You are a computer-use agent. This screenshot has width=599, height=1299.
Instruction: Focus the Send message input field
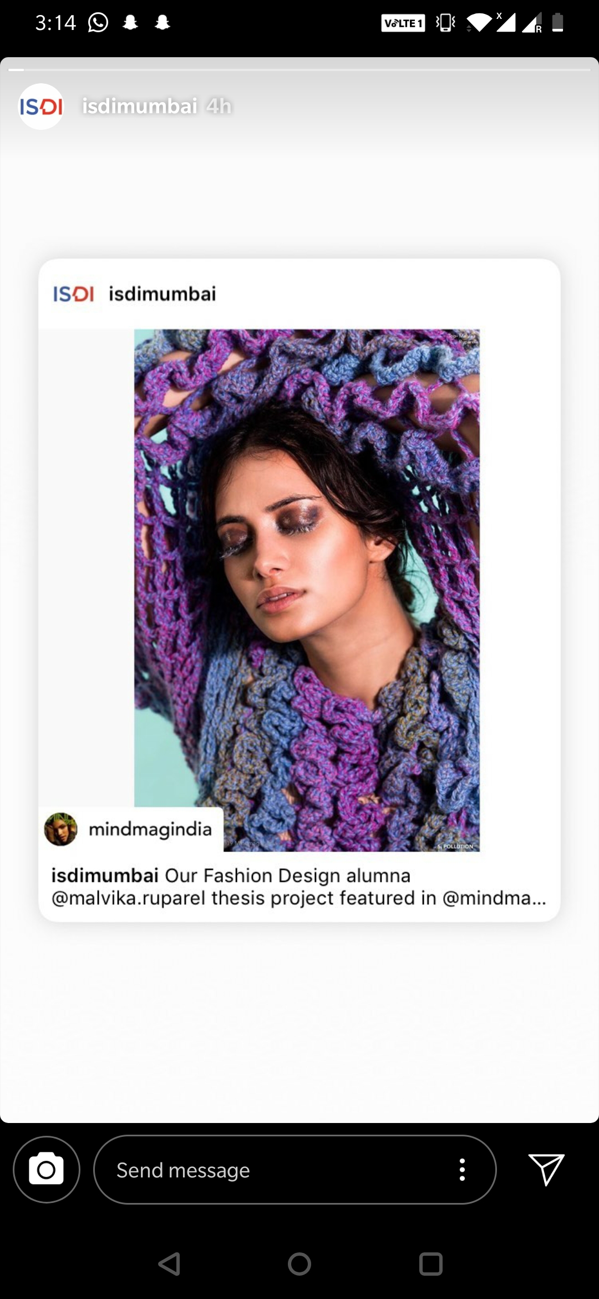click(295, 1170)
